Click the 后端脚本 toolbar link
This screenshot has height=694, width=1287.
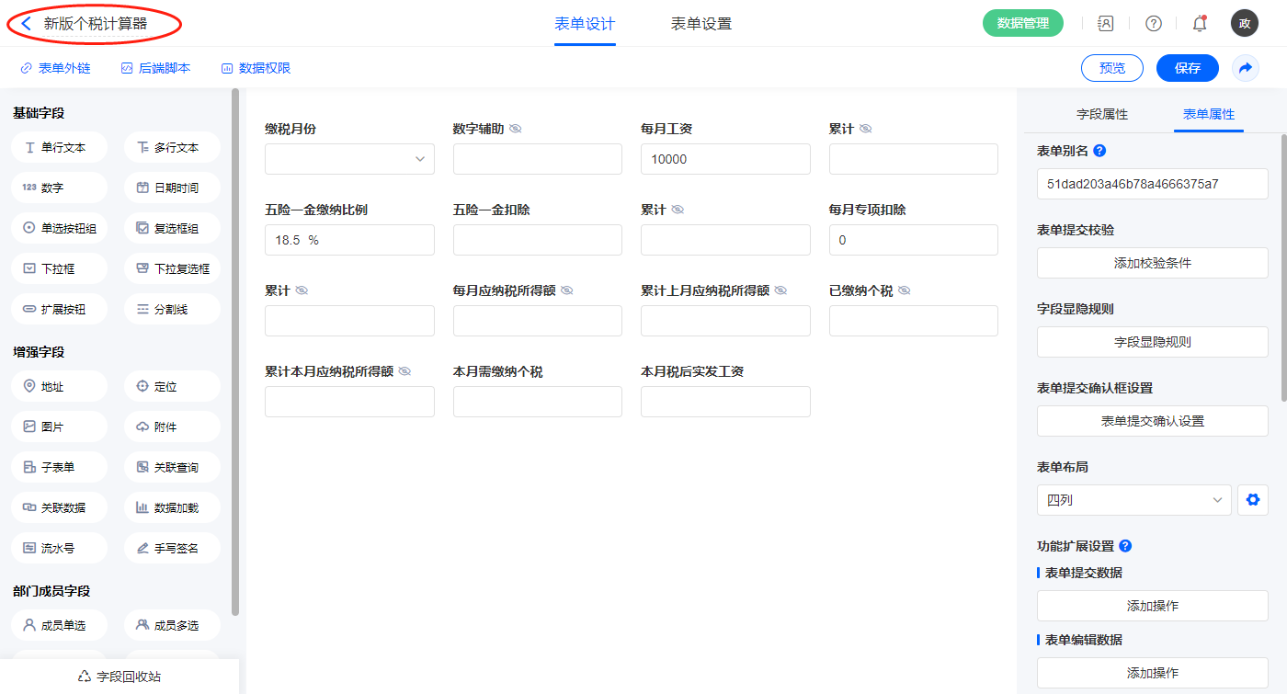(x=155, y=68)
